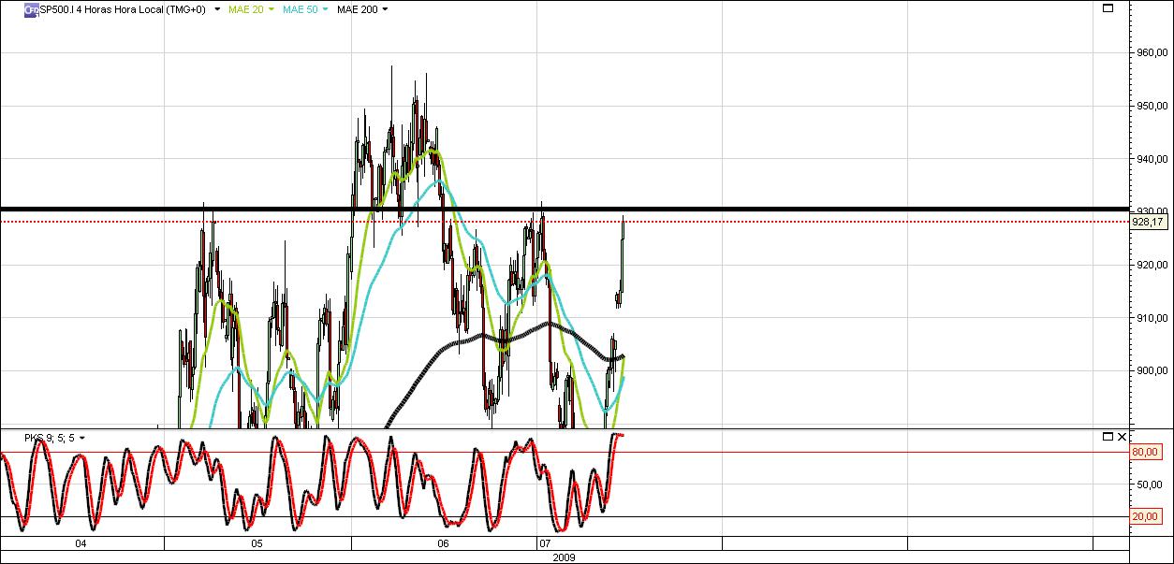Open the MAE 20 indicator dropdown

pyautogui.click(x=271, y=9)
